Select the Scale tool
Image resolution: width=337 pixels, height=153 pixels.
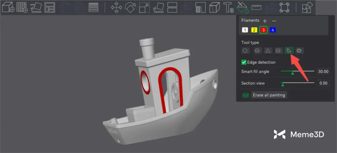click(144, 7)
